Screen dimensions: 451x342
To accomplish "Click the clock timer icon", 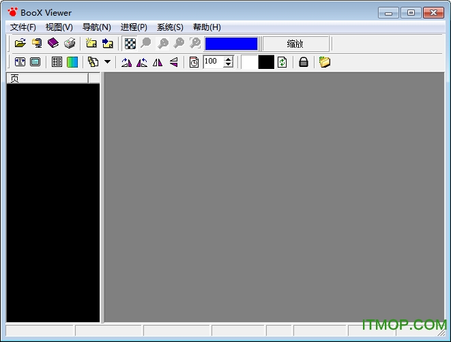I will point(194,62).
